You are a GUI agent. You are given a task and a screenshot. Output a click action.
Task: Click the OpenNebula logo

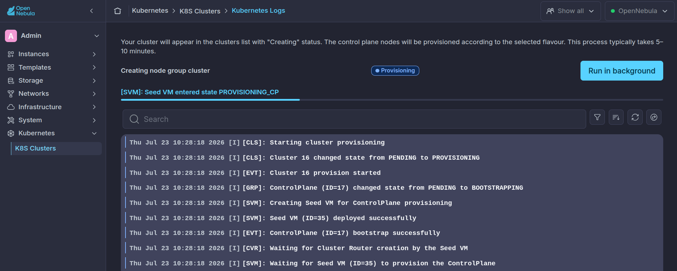(x=21, y=11)
